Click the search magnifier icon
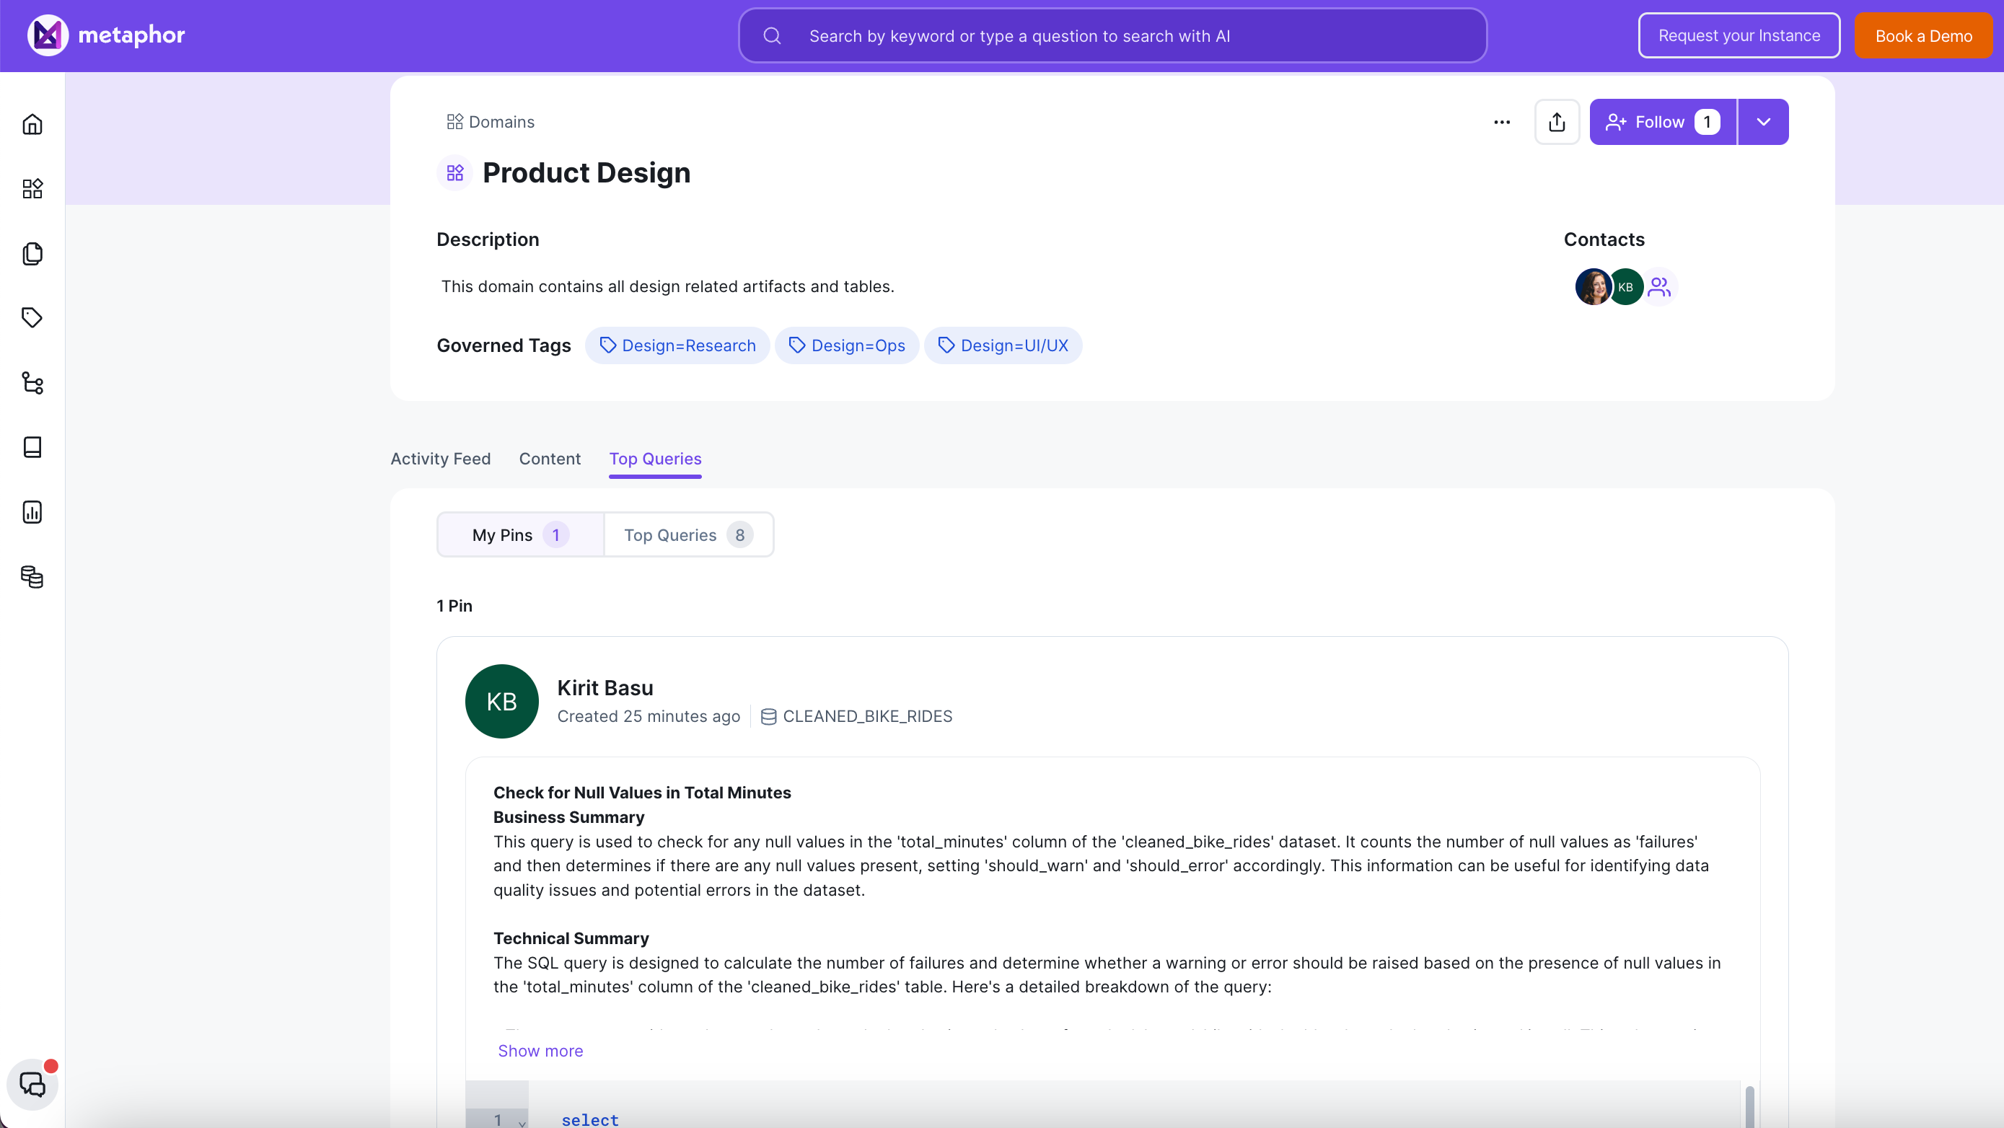Screen dimensions: 2004x1128 click(772, 36)
